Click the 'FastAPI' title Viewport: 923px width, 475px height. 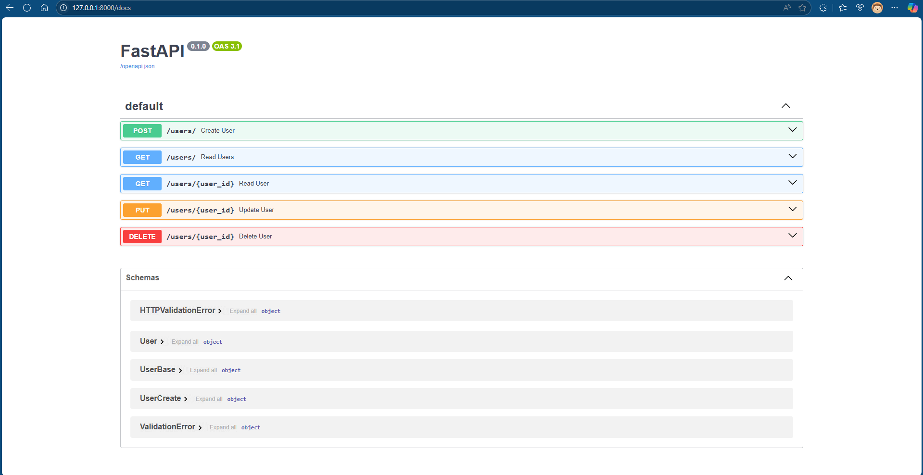[x=152, y=51]
